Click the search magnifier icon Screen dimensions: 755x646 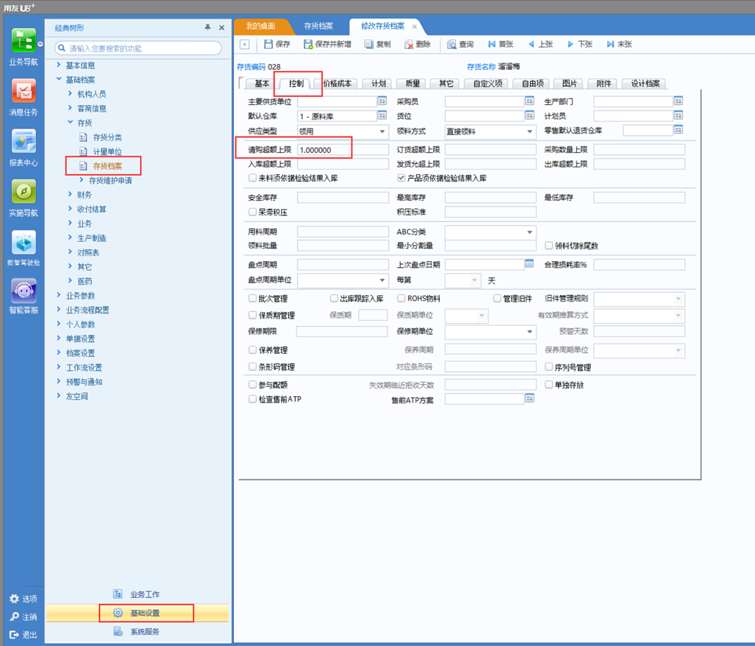point(62,48)
